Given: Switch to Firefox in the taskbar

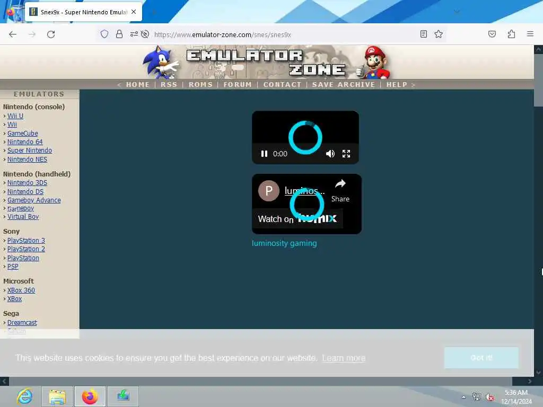Looking at the screenshot, I should click(x=90, y=396).
